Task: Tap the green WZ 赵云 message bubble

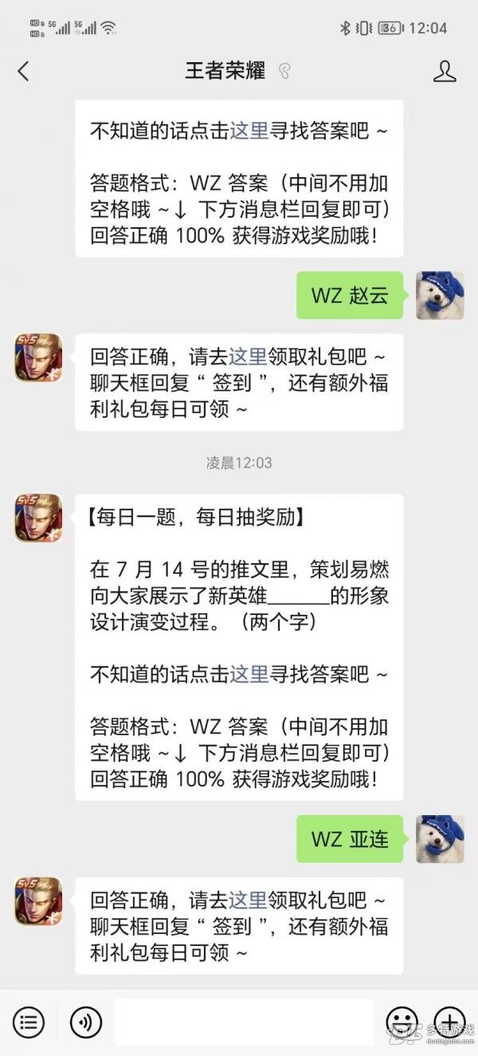Action: pyautogui.click(x=350, y=295)
